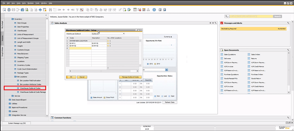Click Manage Sublevel Codes button
Image resolution: width=294 pixels, height=131 pixels.
click(130, 77)
